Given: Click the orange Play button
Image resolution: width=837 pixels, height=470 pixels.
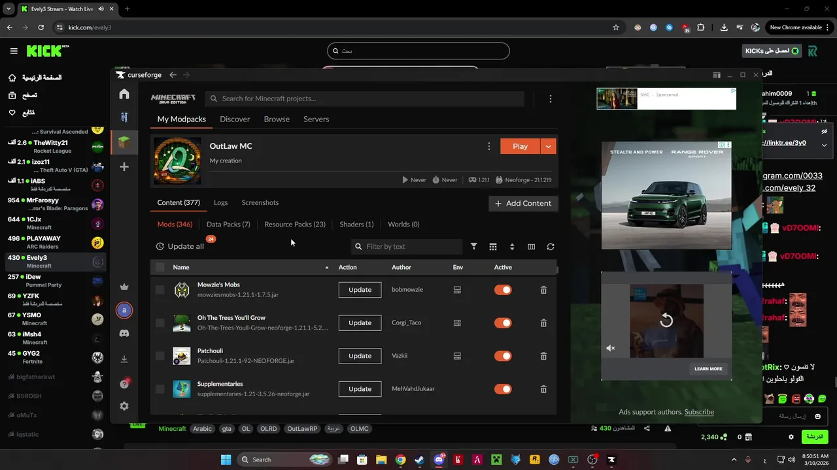Looking at the screenshot, I should [521, 146].
